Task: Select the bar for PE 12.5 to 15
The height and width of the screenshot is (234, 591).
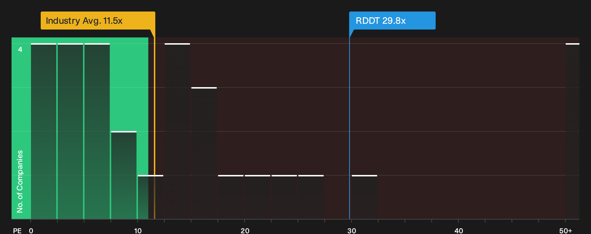Action: (x=177, y=131)
